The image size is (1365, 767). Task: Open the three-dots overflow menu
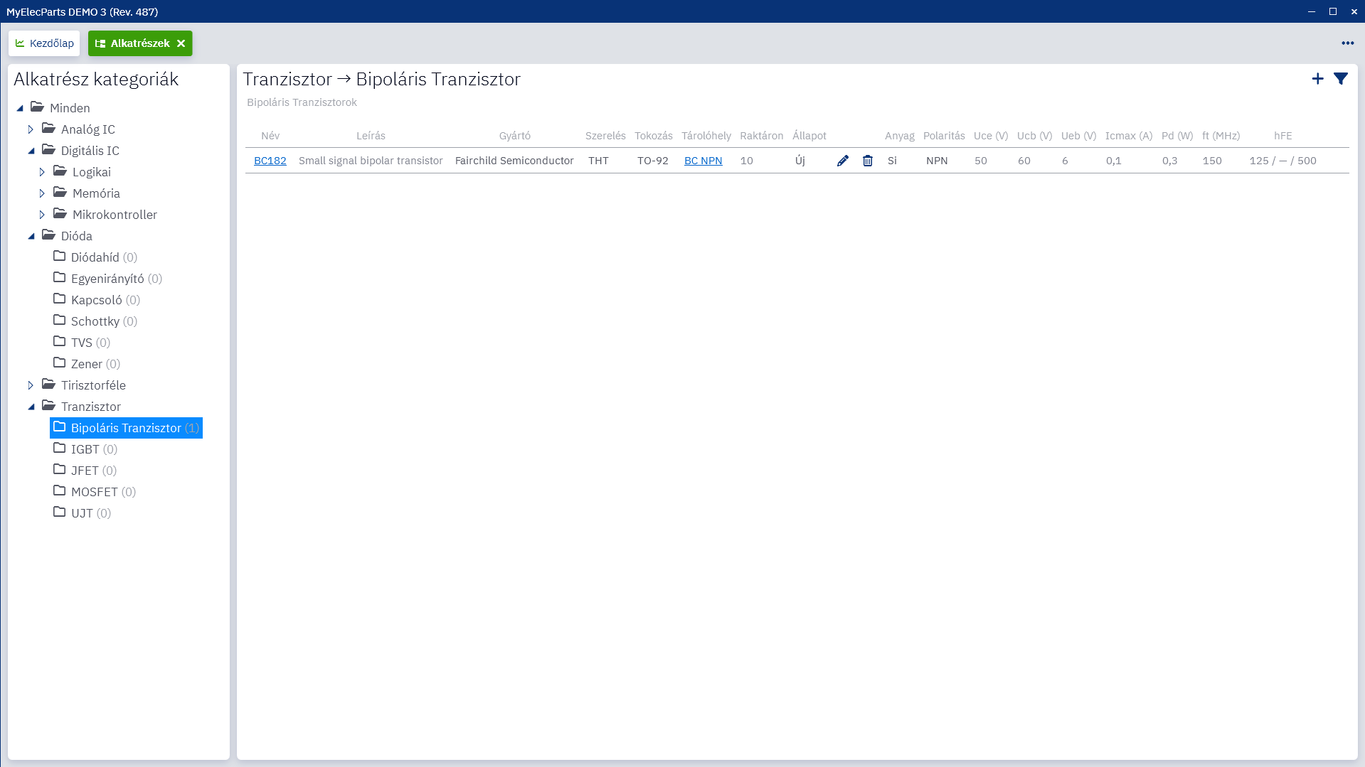tap(1348, 43)
